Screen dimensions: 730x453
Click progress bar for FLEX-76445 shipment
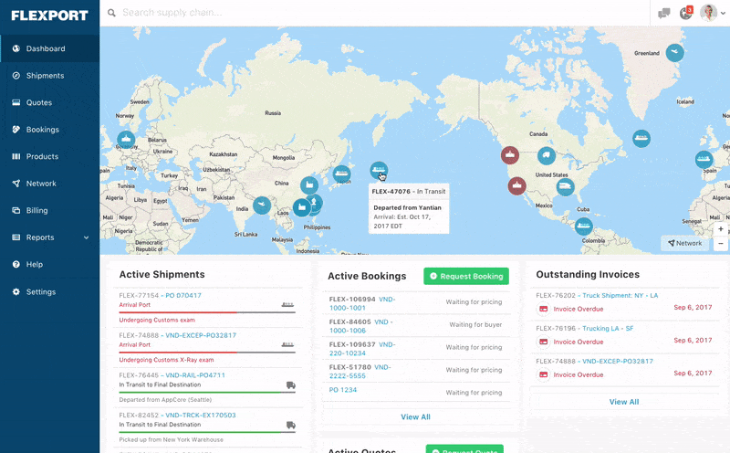pos(207,393)
